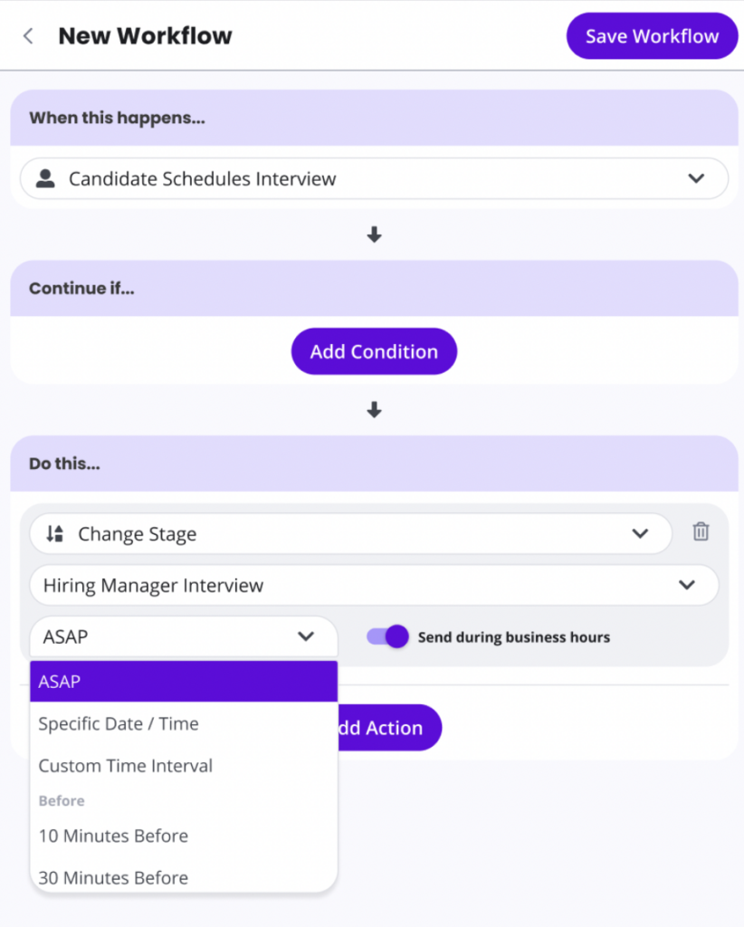Open the Change Stage action dropdown
Viewport: 744px width, 927px height.
pos(350,534)
